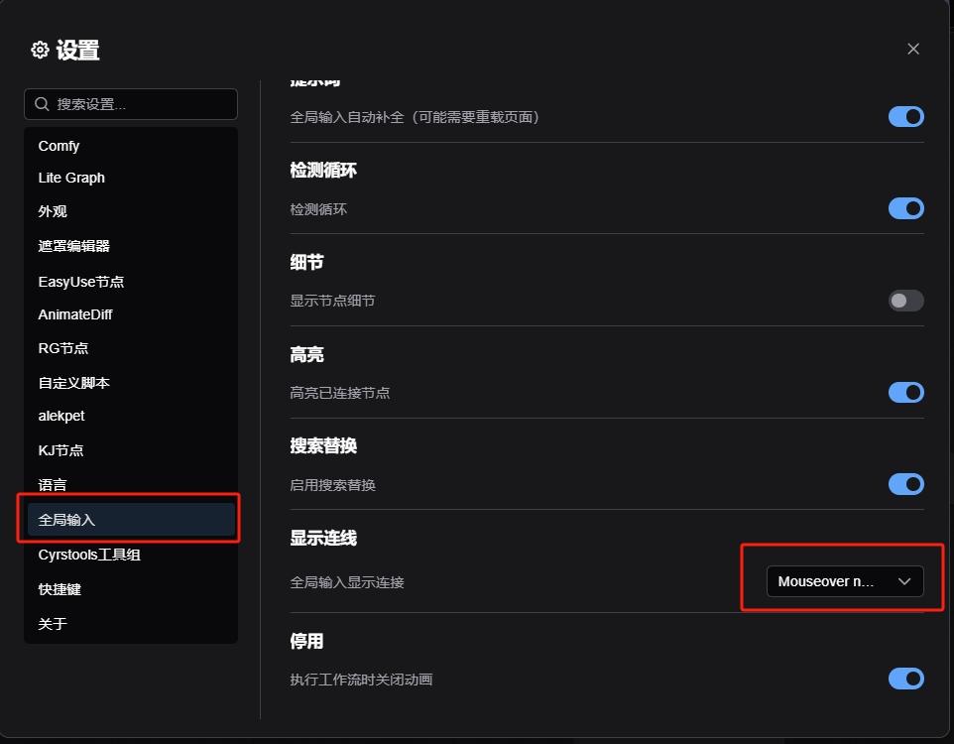Select the AnimateDiff category
Screen dimensions: 954x744
pos(75,314)
